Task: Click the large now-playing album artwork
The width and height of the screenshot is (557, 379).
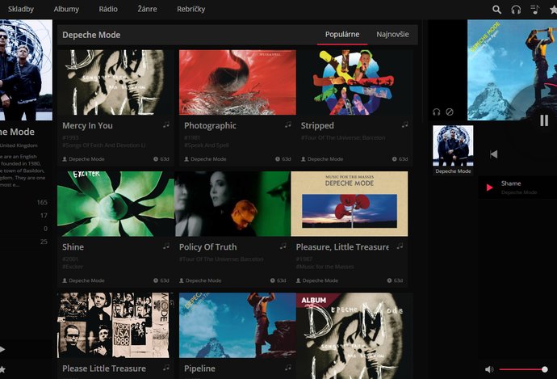Action: coord(513,70)
